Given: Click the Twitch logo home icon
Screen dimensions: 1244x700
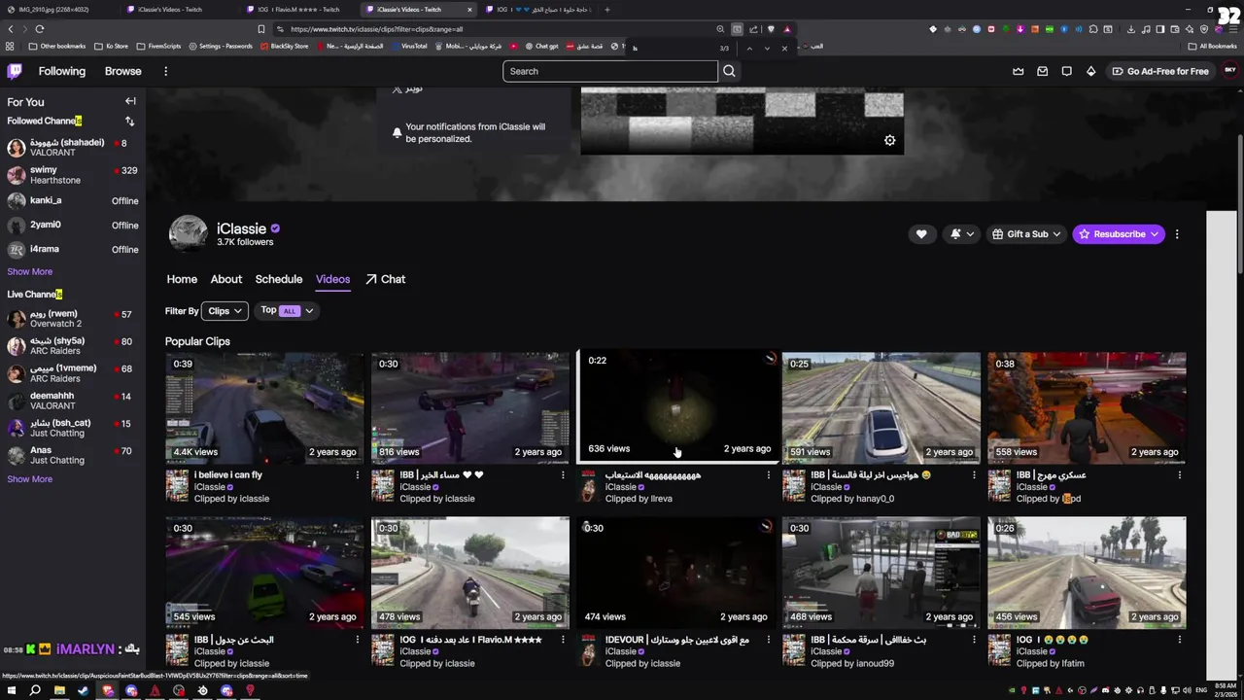Looking at the screenshot, I should (x=15, y=71).
